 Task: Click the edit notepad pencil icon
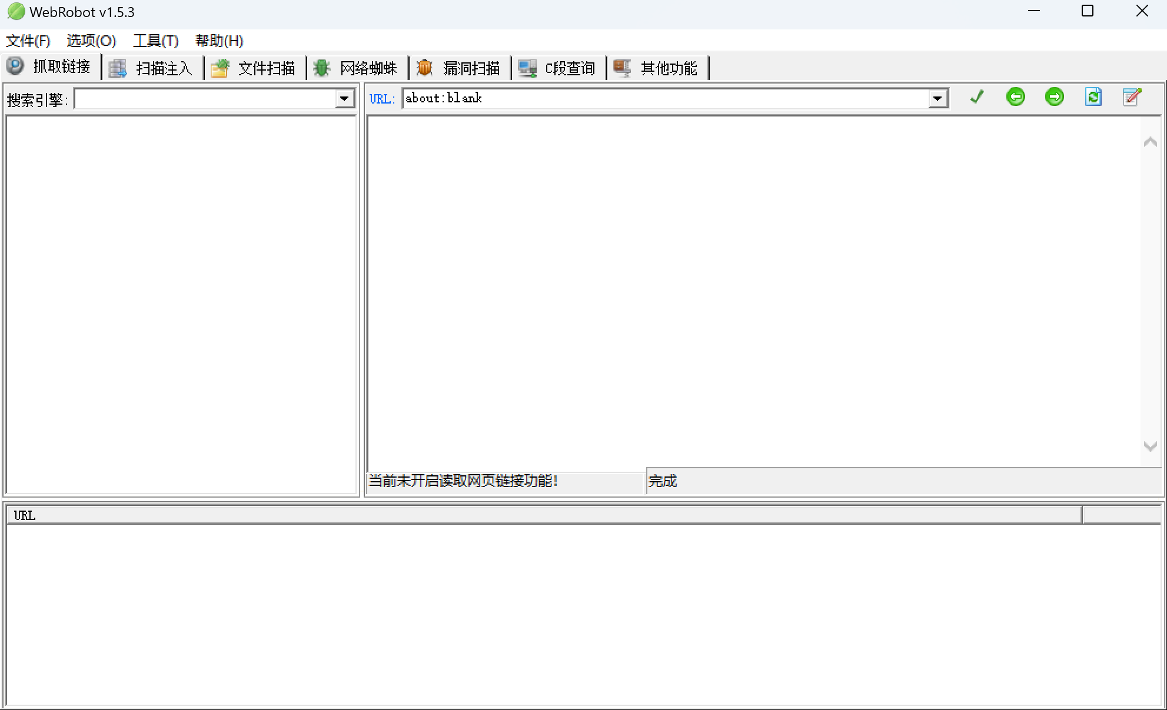1132,97
